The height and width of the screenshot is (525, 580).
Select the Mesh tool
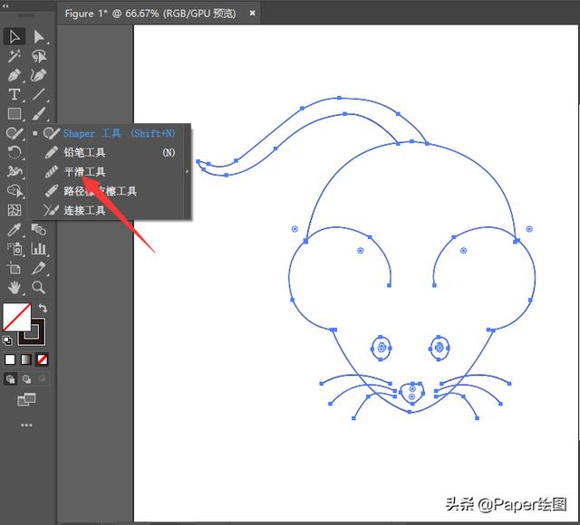(14, 210)
